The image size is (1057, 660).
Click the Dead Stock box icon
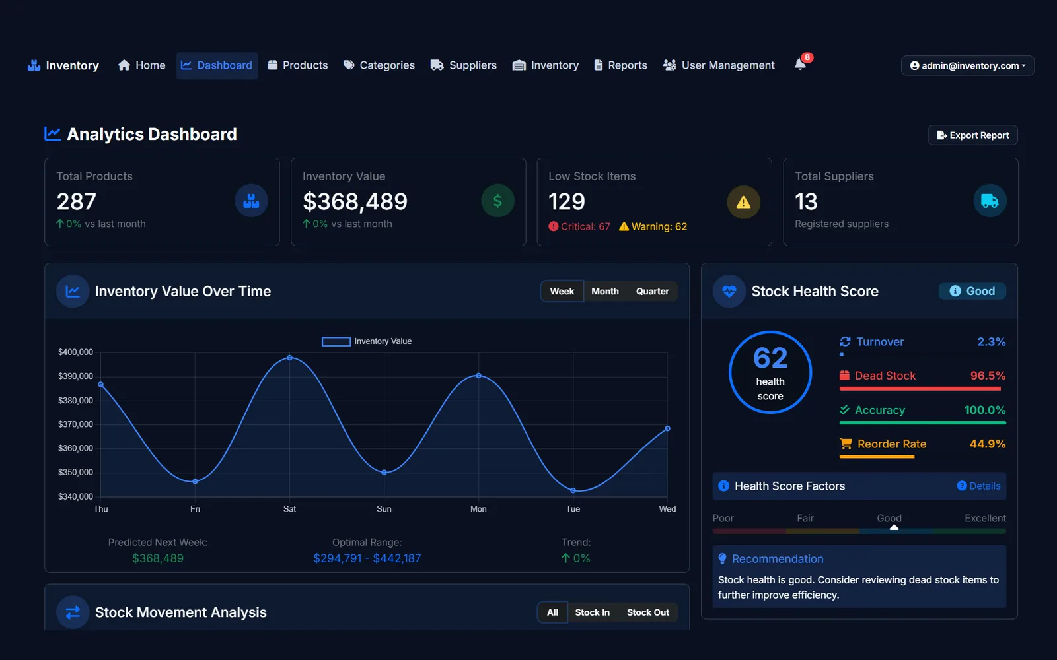(844, 376)
